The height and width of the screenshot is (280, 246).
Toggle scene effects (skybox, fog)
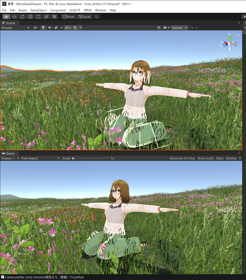56,28
